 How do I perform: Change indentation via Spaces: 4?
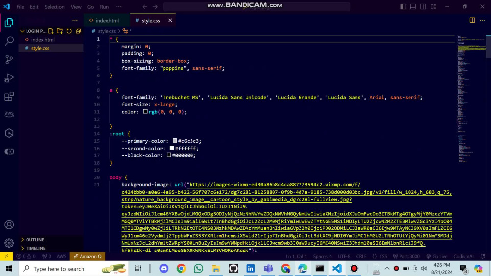coord(322,256)
